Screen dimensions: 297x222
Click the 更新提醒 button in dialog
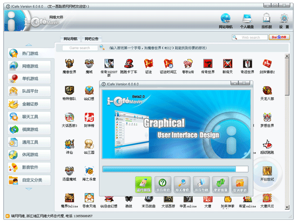220,185
